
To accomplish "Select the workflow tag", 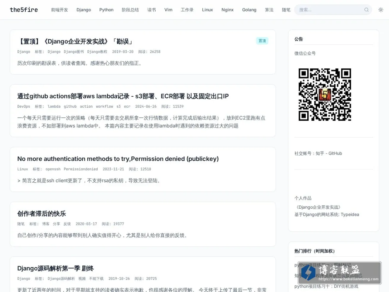I will click(x=104, y=106).
